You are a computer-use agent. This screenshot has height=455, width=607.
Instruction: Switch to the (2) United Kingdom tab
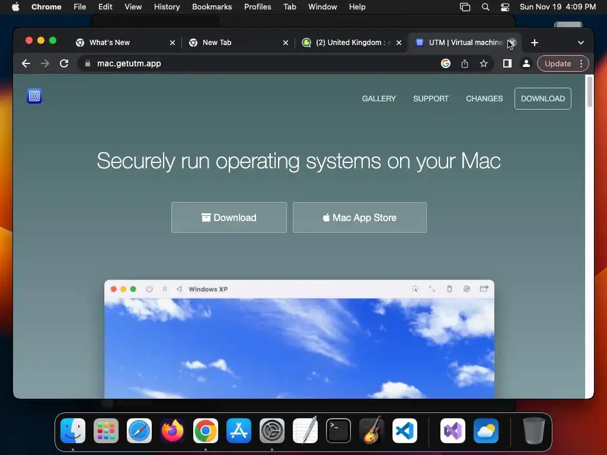pyautogui.click(x=350, y=43)
